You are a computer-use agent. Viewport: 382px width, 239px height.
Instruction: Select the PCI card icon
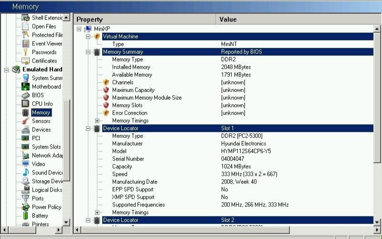25,138
